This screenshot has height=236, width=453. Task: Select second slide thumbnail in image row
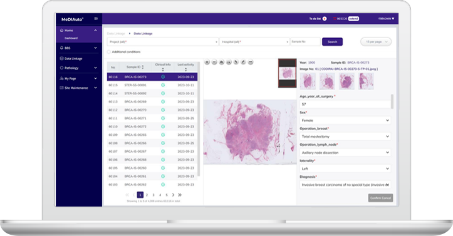click(x=327, y=81)
